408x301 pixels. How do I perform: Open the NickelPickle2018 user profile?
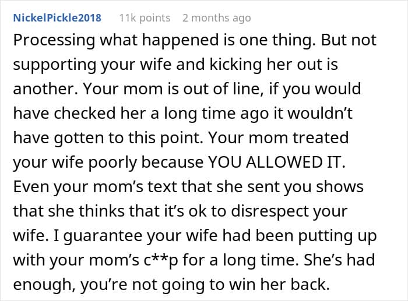coord(57,18)
